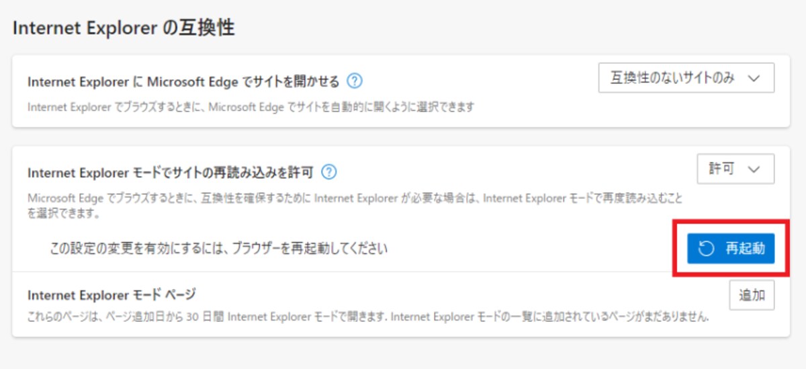Click chevron arrow on 許可 dropdown
Viewport: 806px width, 369px height.
click(754, 169)
